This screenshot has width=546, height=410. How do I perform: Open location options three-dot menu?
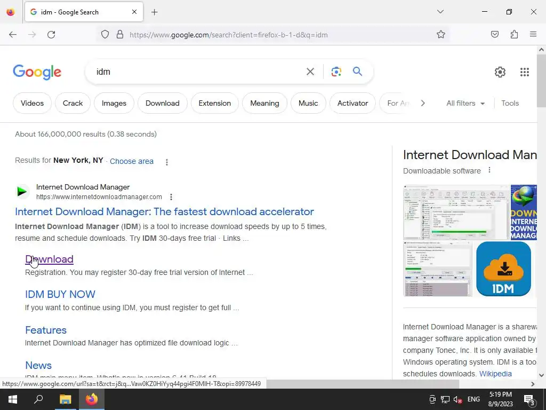click(x=167, y=162)
